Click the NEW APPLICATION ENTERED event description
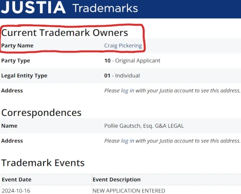The image size is (241, 194). point(129,191)
